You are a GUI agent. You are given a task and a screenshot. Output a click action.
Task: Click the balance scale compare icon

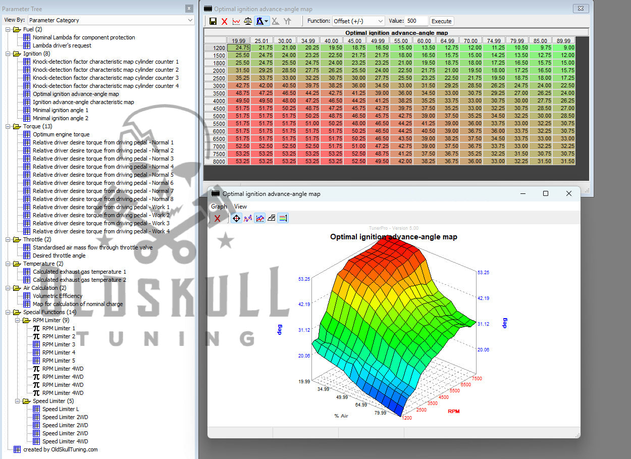pos(248,21)
